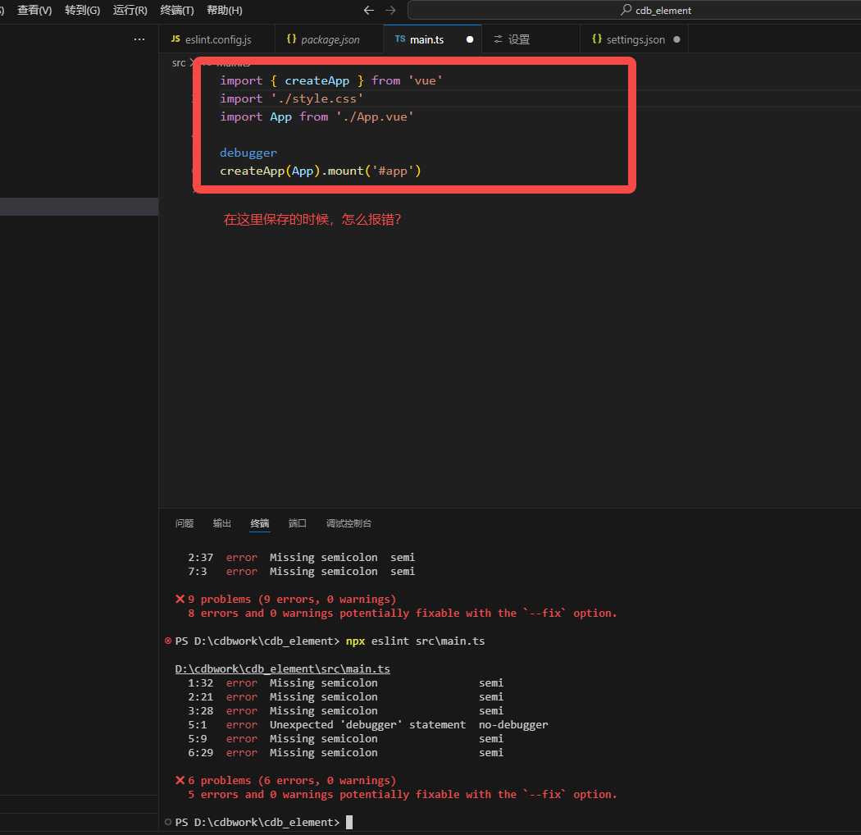Switch to the package.json tab
This screenshot has width=861, height=835.
click(x=329, y=39)
